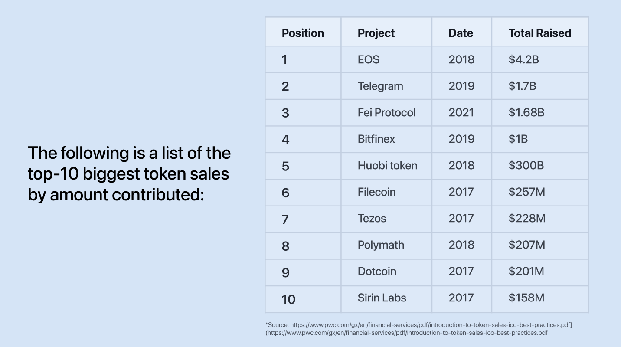Click the Date column header
This screenshot has width=621, height=347.
click(x=461, y=33)
